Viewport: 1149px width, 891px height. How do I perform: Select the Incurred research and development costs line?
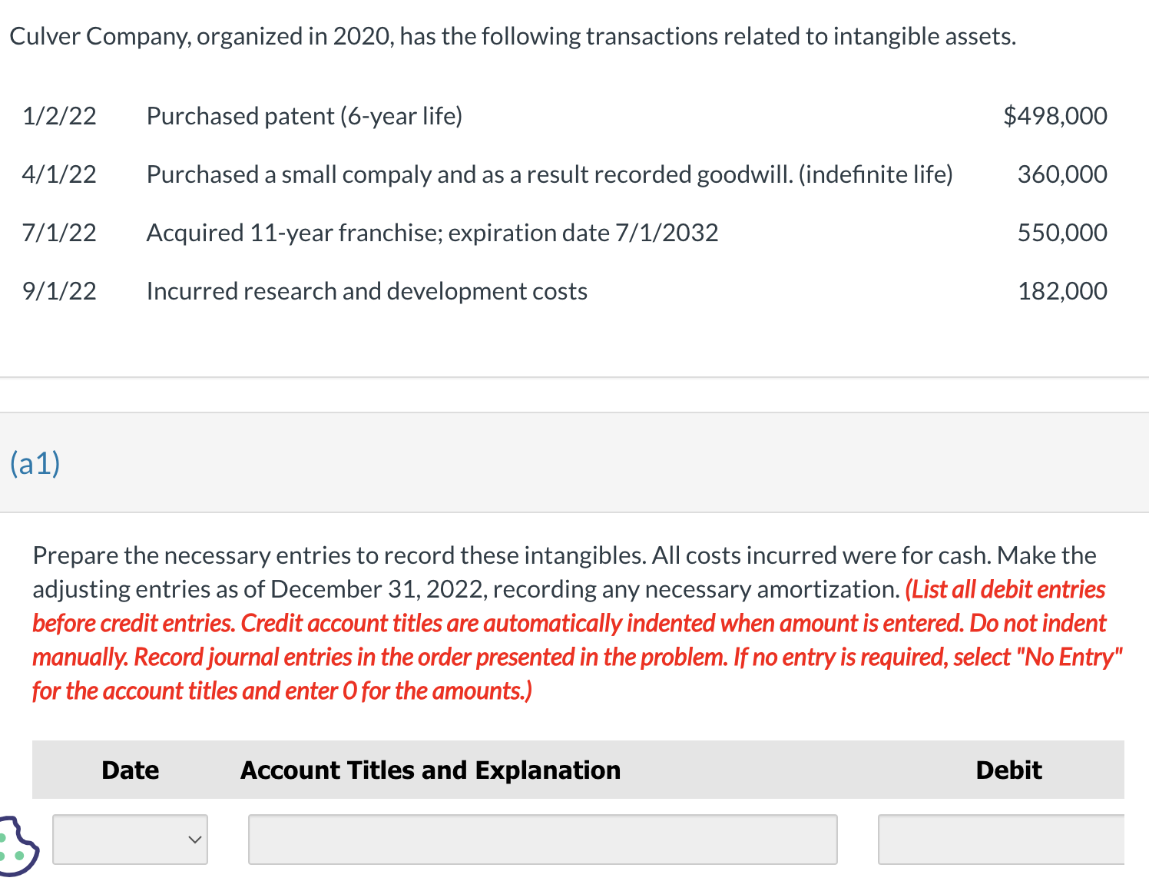(x=366, y=291)
